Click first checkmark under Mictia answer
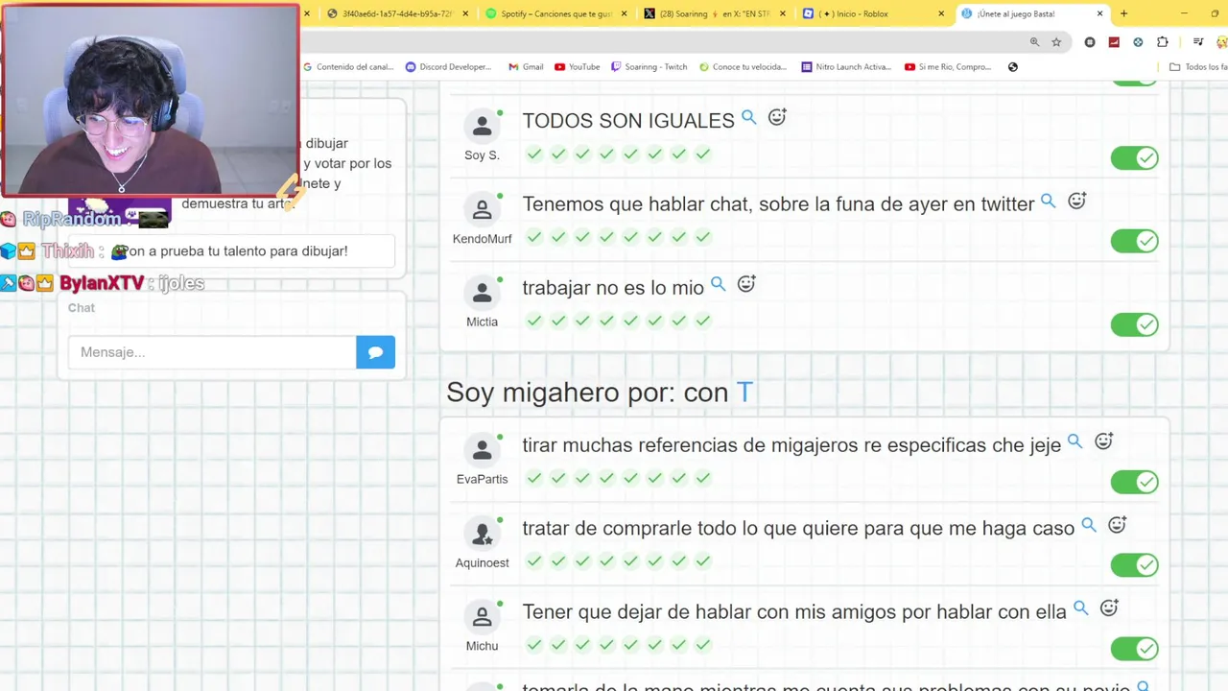Viewport: 1228px width, 691px height. [x=534, y=322]
